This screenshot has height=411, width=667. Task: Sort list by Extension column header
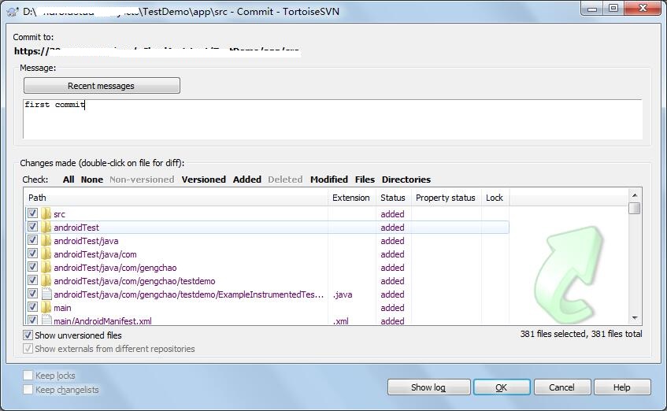click(x=351, y=198)
